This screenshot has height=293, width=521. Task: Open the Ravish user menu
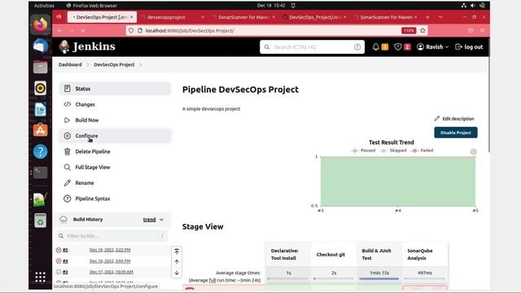click(432, 47)
